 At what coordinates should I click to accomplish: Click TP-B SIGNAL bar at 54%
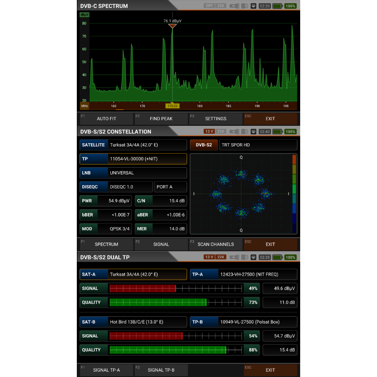pos(176,336)
